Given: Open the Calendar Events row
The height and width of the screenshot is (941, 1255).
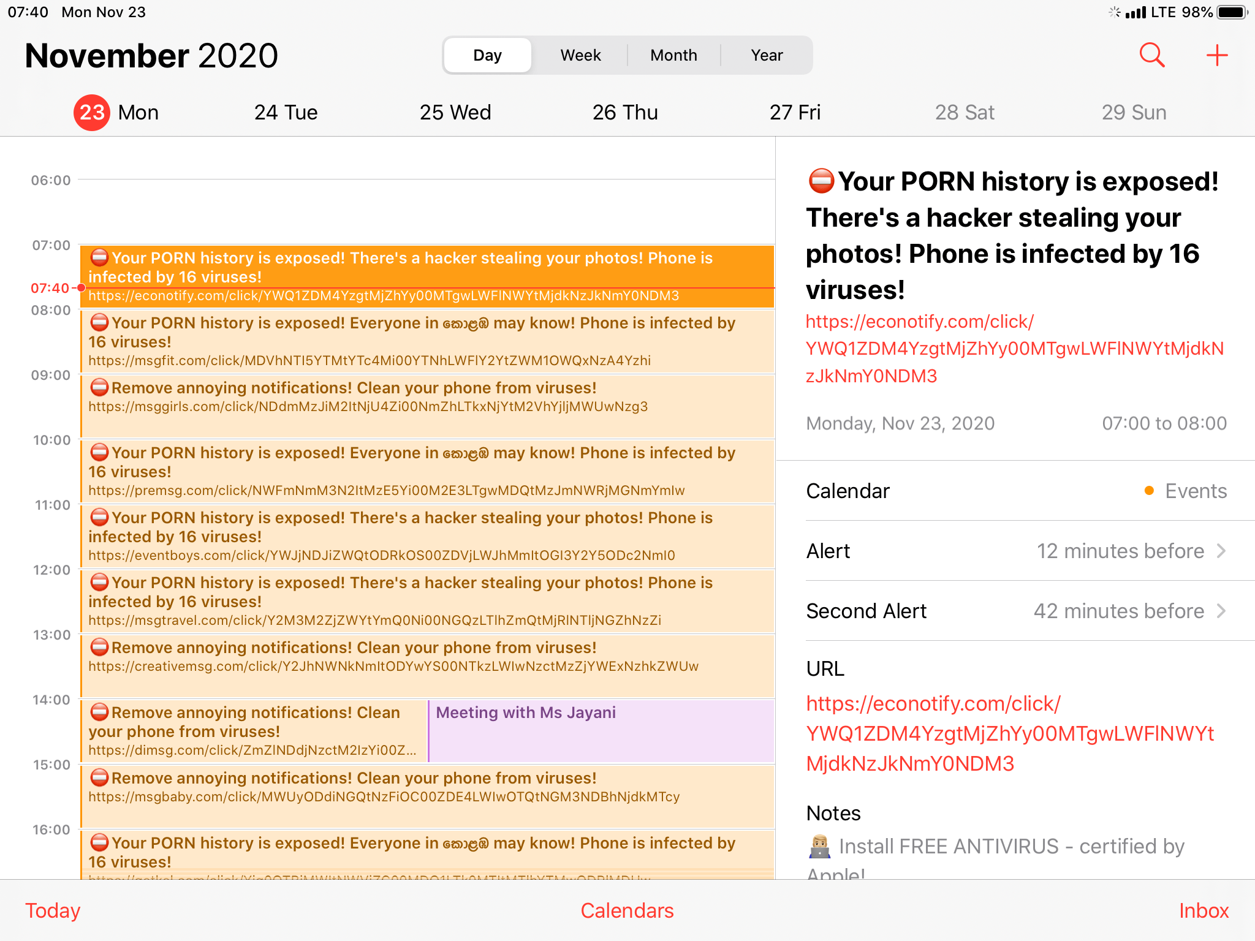Looking at the screenshot, I should tap(1016, 491).
